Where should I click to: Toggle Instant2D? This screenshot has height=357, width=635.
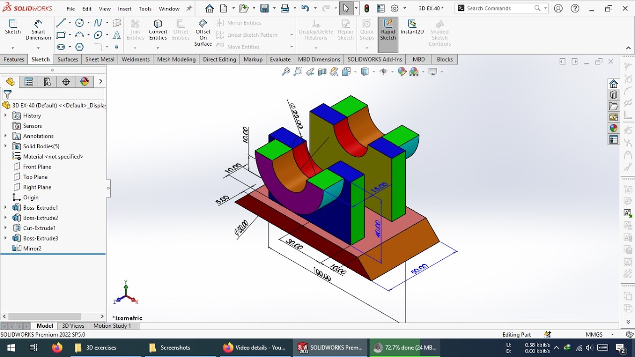[x=412, y=27]
